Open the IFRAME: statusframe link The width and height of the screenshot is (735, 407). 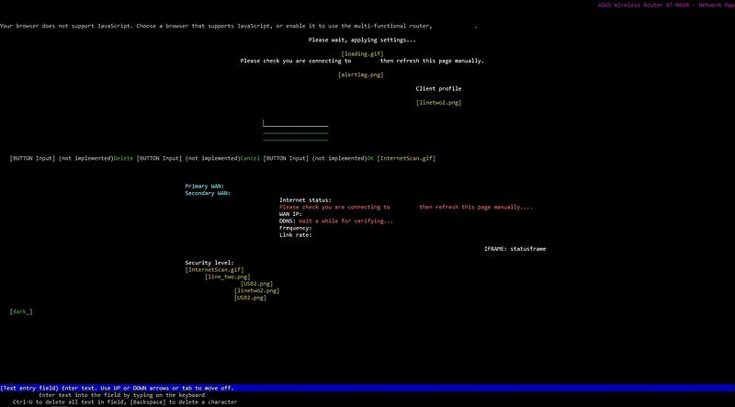point(514,249)
